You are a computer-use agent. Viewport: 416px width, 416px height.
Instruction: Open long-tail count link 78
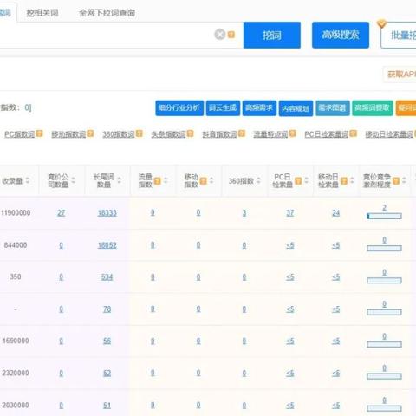(x=107, y=309)
